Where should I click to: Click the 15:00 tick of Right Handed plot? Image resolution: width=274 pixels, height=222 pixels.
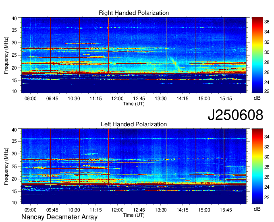(x=204, y=99)
